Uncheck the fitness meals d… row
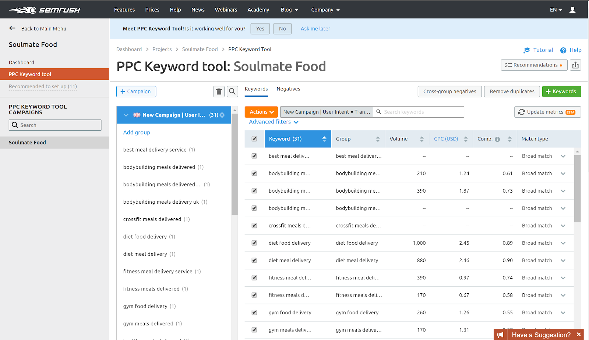This screenshot has width=589, height=340. coord(254,295)
